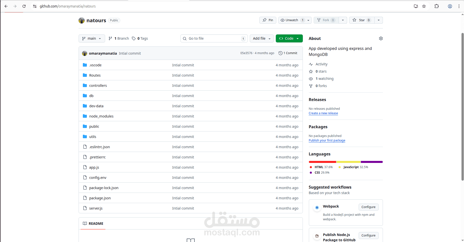Screen dimensions: 464x242
Task: Click the page vertical scrollbar
Action: [462, 107]
